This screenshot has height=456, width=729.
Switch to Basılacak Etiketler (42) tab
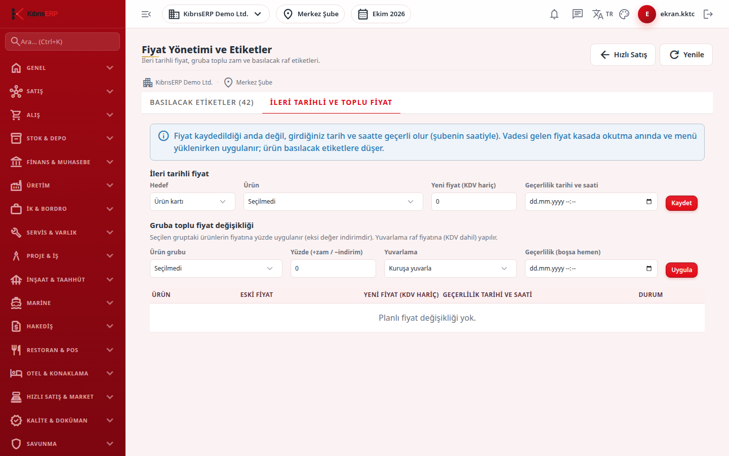pos(202,102)
